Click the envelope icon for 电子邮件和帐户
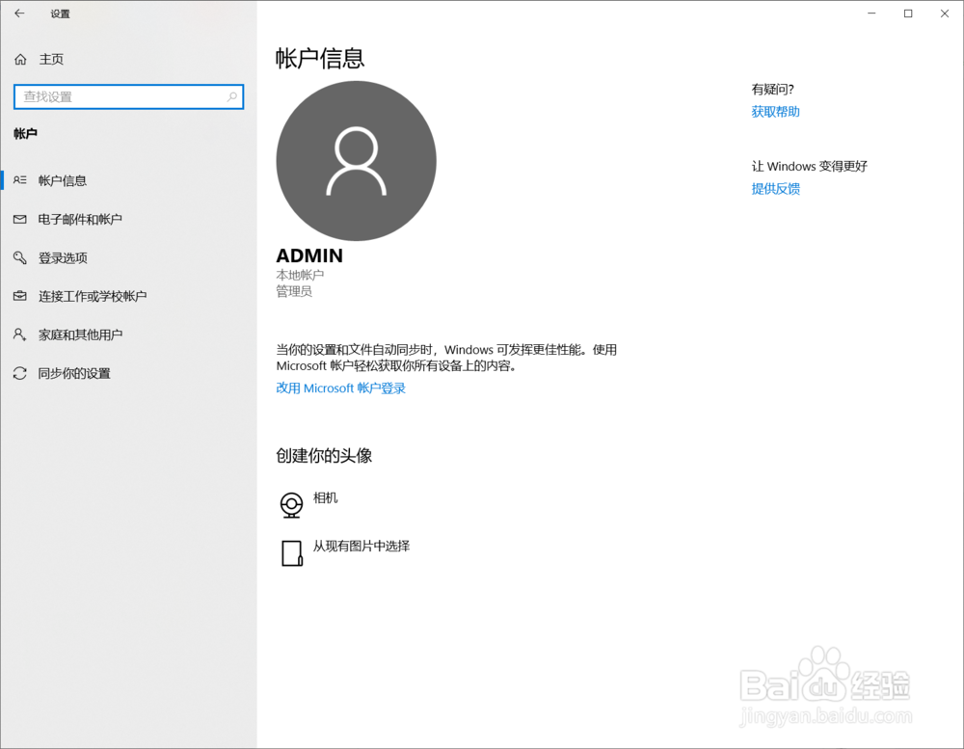 [x=20, y=219]
